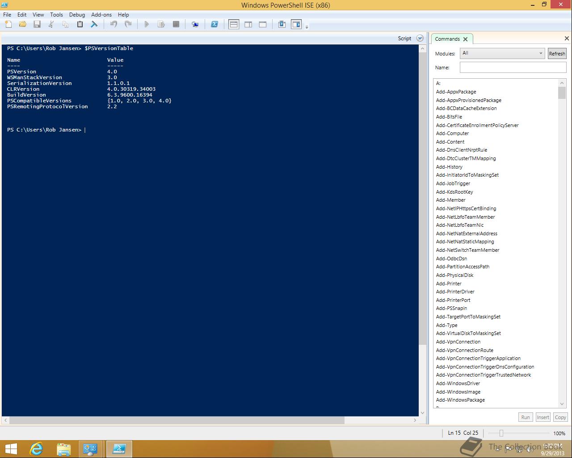The height and width of the screenshot is (458, 572).
Task: Open Internet Explorer from the taskbar
Action: (x=36, y=449)
